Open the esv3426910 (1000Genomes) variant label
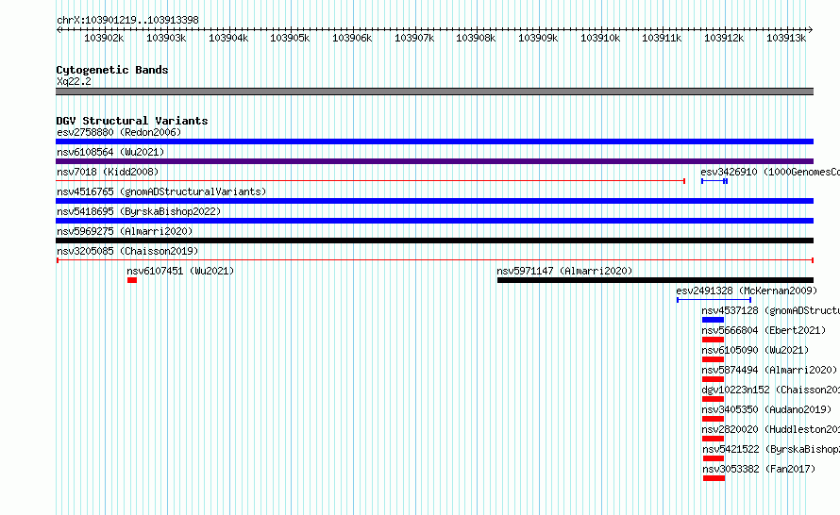The width and height of the screenshot is (840, 515). click(770, 172)
